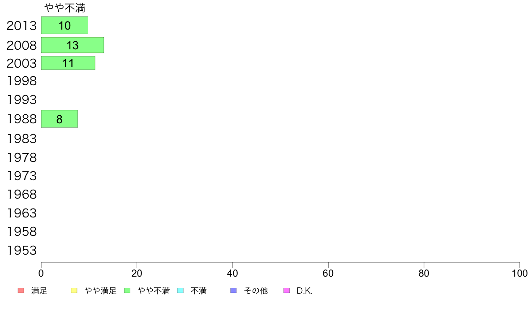
Task: Click the green やや不満 legend swatch
Action: click(x=127, y=291)
